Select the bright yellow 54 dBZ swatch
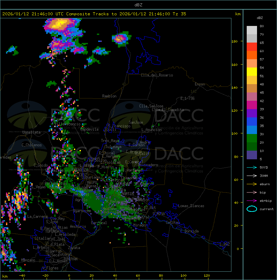 click(x=252, y=72)
